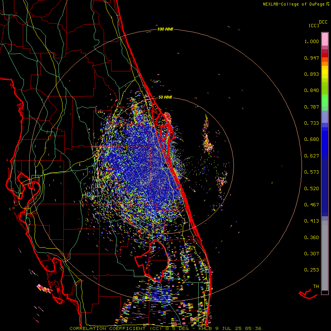The image size is (331, 331).
Task: Click the 0.627 scale value
Action: (x=312, y=156)
